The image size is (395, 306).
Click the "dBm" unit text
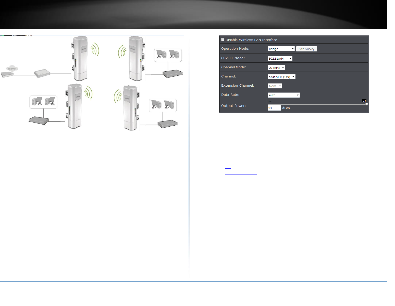(x=286, y=108)
